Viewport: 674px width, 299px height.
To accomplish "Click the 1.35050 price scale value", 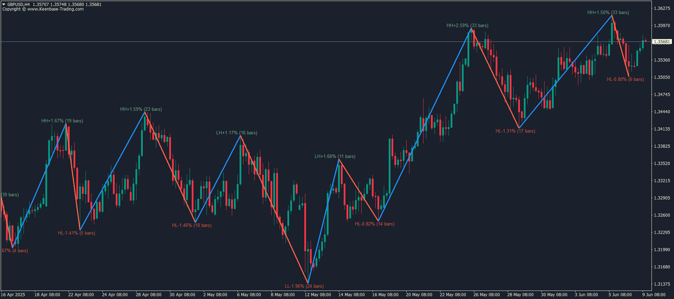I will pos(662,77).
